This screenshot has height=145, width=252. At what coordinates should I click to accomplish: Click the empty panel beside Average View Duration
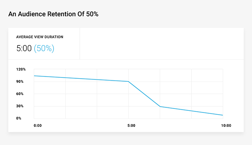(x=162, y=44)
